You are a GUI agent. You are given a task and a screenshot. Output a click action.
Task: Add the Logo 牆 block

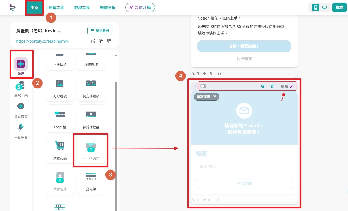coord(60,118)
